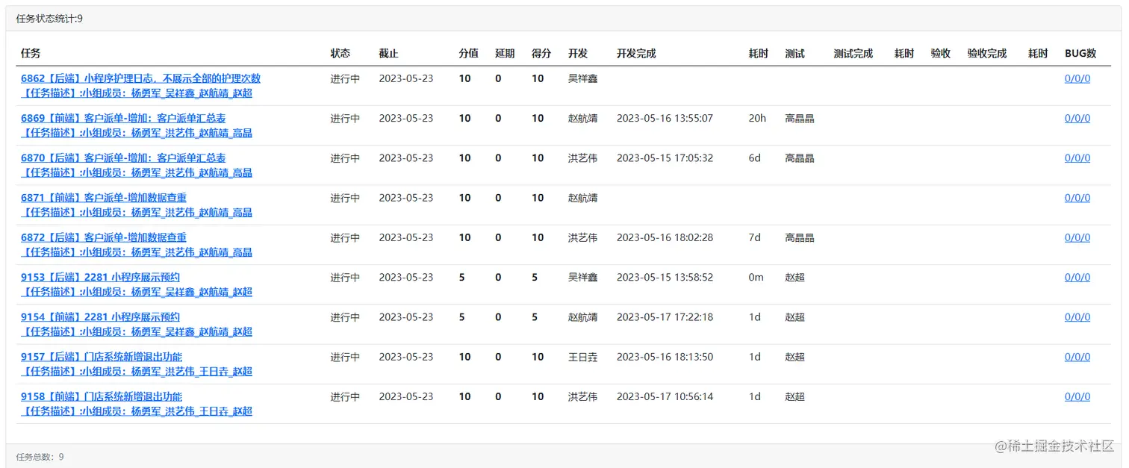Viewport: 1129px width, 468px height.
Task: Click 任务描述 link under task 9157
Action: 137,372
